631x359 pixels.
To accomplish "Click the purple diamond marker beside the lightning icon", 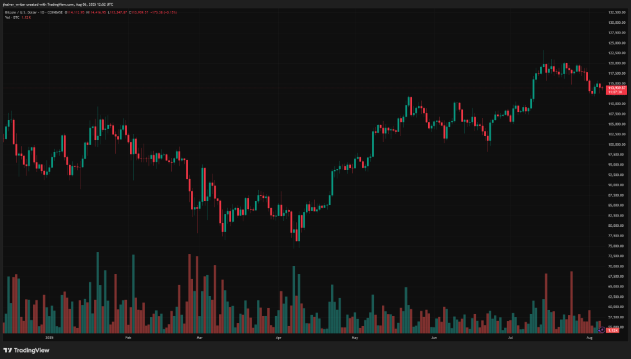I will click(599, 331).
